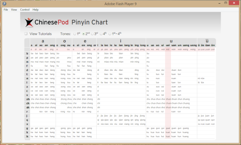Click the 'peng' syllable cell

[90, 58]
